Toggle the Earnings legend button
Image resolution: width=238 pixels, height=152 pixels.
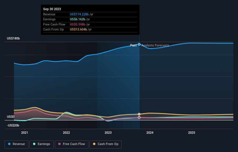[x=41, y=144]
